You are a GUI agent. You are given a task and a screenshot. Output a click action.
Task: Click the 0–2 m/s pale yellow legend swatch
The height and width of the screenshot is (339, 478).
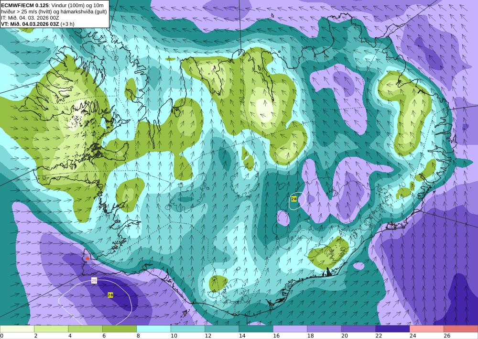coord(17,328)
